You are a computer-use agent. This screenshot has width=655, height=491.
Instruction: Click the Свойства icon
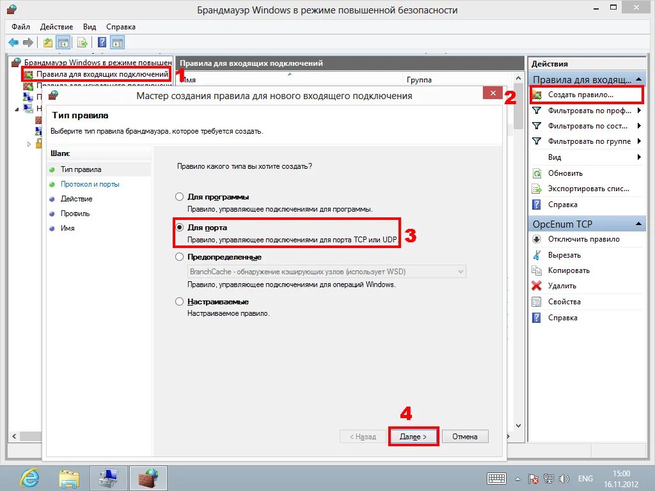click(537, 302)
